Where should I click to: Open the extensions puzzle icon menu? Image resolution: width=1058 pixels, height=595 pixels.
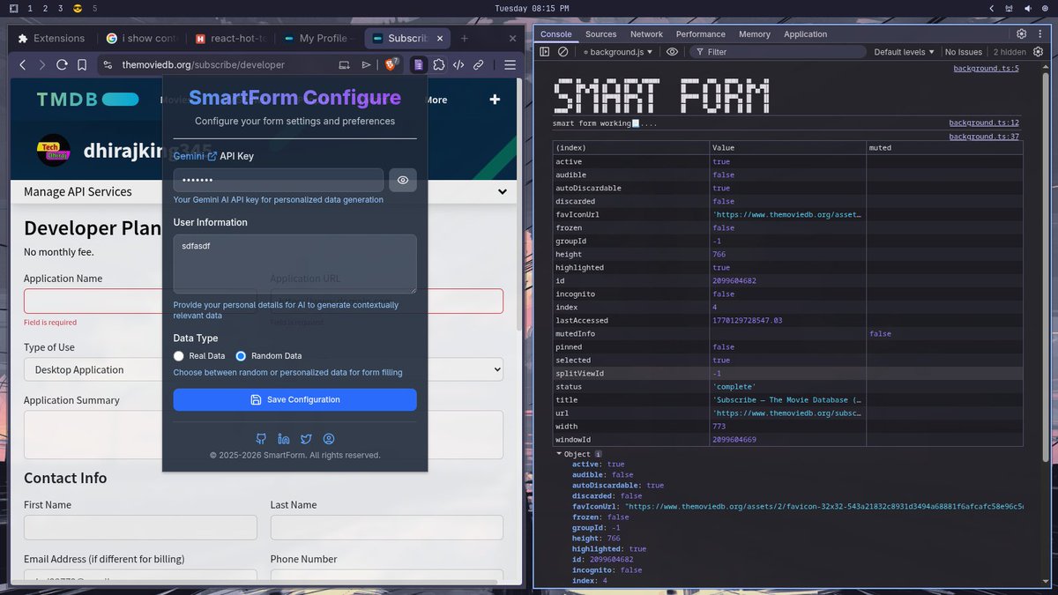click(x=439, y=64)
